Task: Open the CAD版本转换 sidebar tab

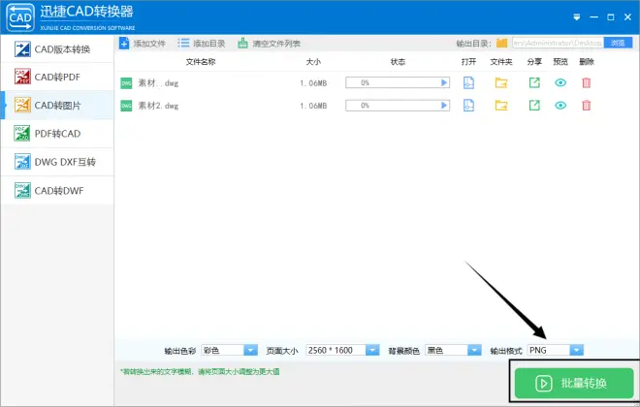Action: pyautogui.click(x=57, y=49)
